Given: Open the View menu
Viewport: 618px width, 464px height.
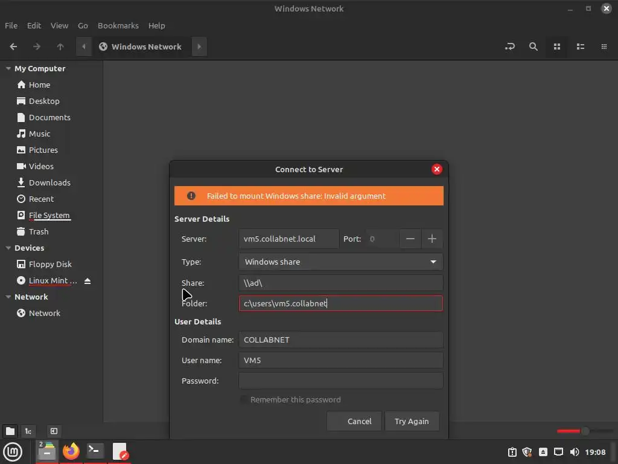Looking at the screenshot, I should pyautogui.click(x=59, y=25).
